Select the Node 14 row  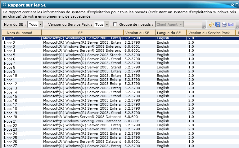click(x=120, y=92)
